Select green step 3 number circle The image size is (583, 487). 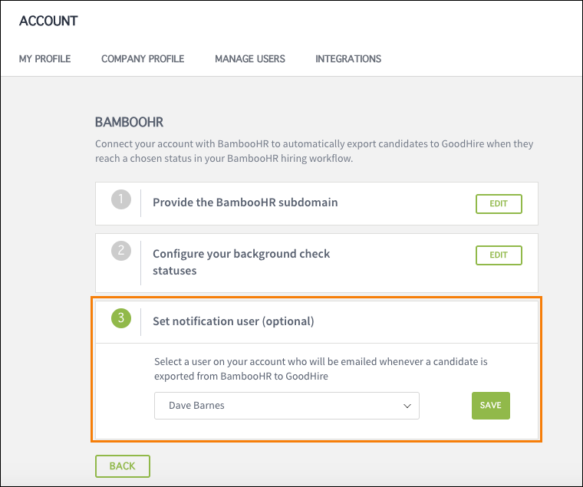121,318
